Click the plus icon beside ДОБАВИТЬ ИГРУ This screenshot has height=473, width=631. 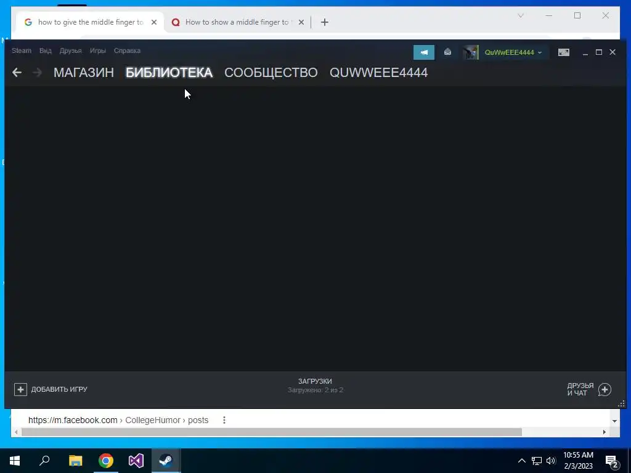pyautogui.click(x=20, y=389)
